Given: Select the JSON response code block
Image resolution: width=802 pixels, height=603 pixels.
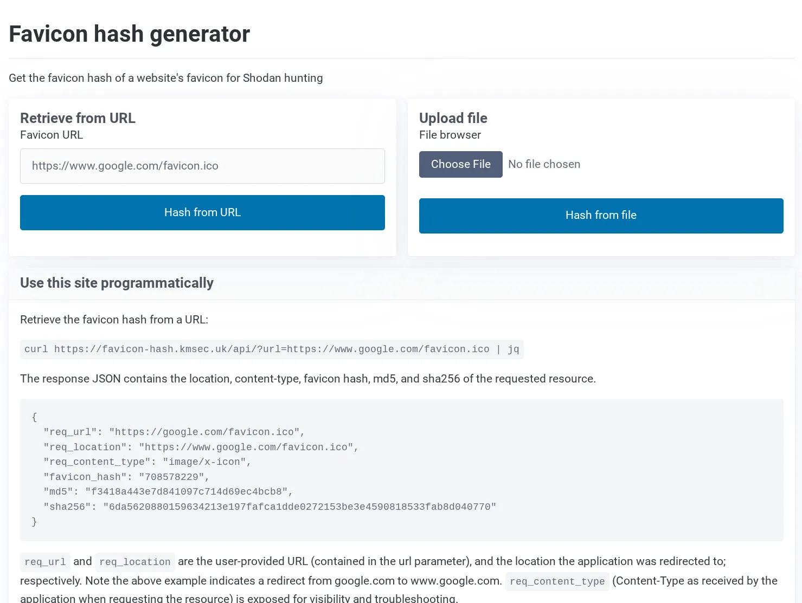Looking at the screenshot, I should pyautogui.click(x=401, y=469).
